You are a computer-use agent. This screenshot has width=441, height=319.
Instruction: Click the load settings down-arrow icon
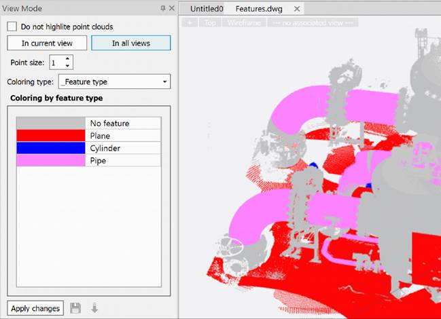(94, 308)
